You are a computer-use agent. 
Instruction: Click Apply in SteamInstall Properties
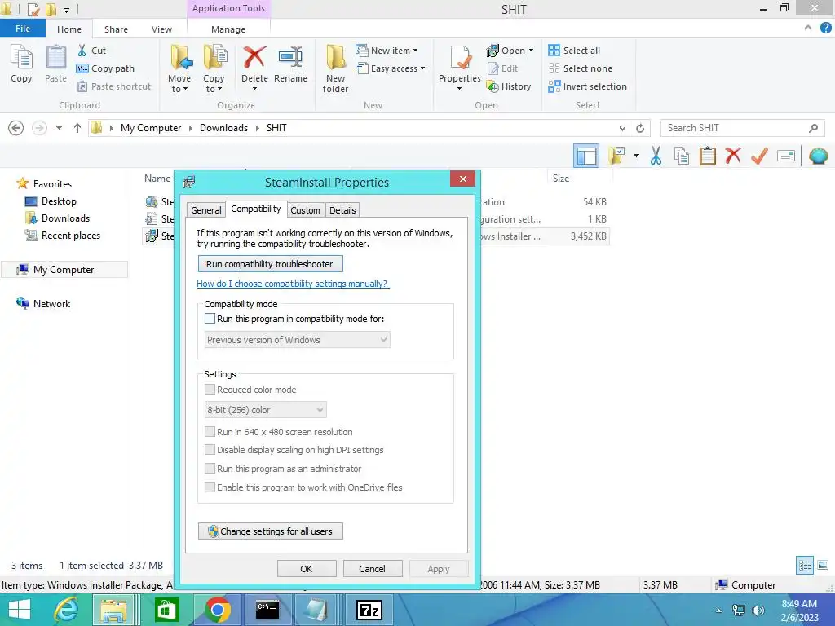tap(439, 568)
